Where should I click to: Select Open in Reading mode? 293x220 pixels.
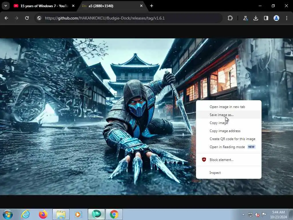coord(229,147)
